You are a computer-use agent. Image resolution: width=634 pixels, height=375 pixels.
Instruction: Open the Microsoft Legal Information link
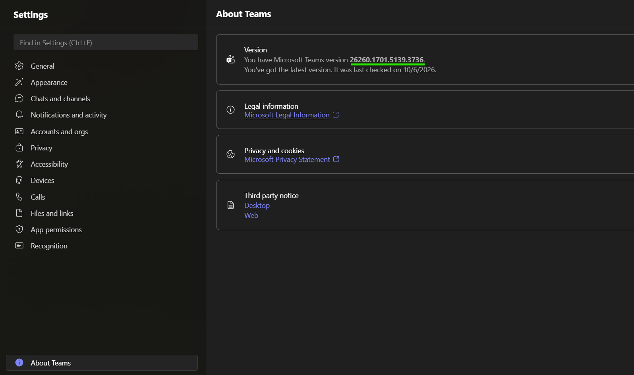pos(287,115)
